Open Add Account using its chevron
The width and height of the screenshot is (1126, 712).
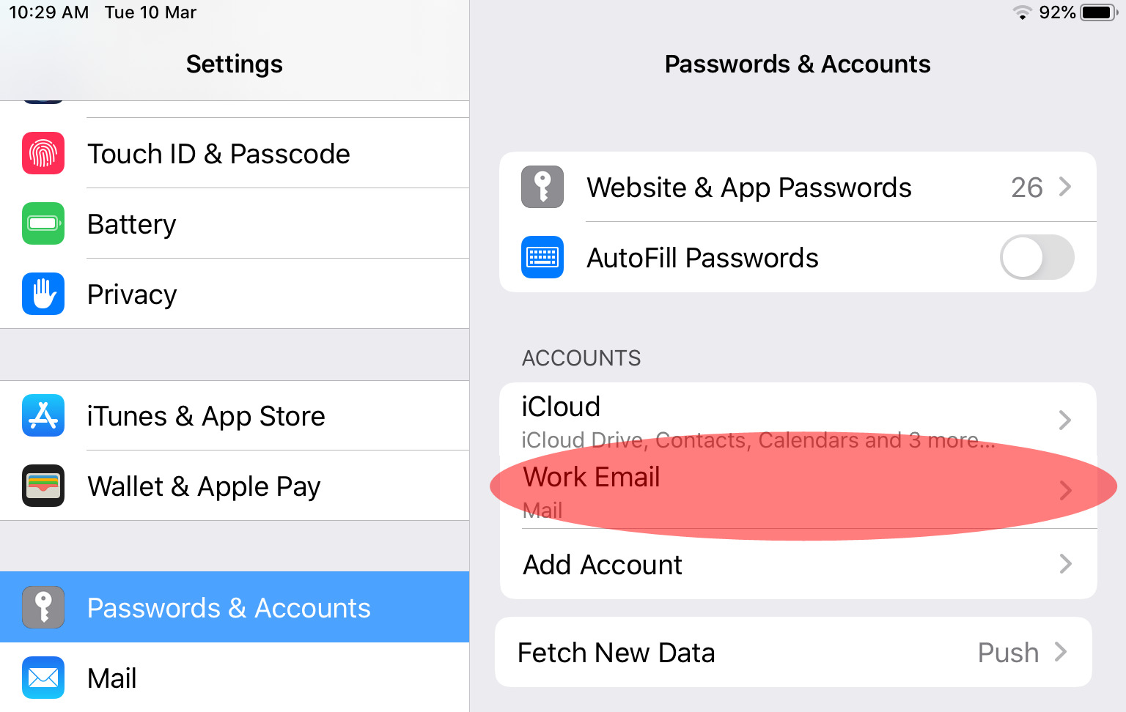(x=1065, y=564)
